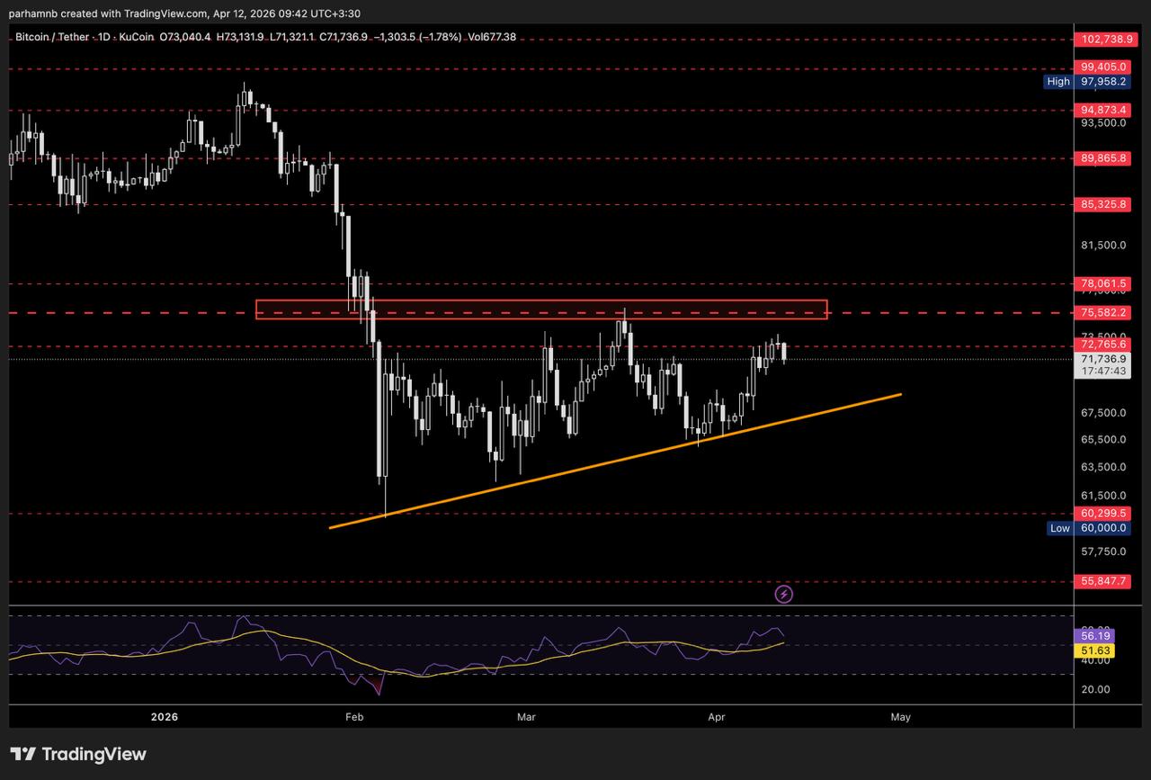This screenshot has height=780, width=1151.
Task: Click the Feb label on time axis
Action: tap(353, 717)
